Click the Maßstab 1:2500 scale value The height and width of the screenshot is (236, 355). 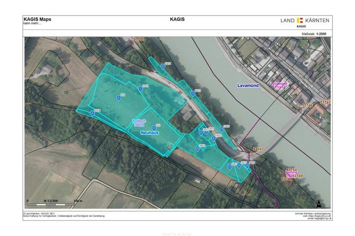[x=321, y=34]
